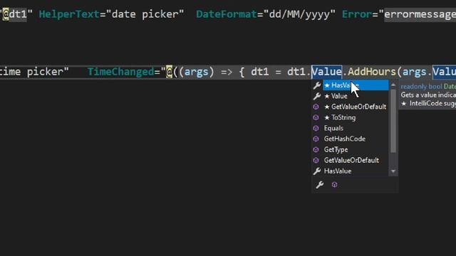Click cube icon beside starred ToString
Image resolution: width=456 pixels, height=256 pixels.
(x=316, y=117)
